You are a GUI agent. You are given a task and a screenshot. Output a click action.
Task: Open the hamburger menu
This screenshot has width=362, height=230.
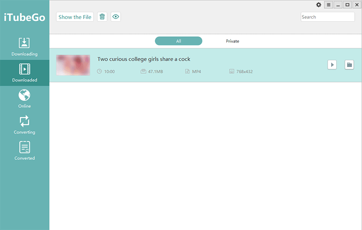point(329,5)
